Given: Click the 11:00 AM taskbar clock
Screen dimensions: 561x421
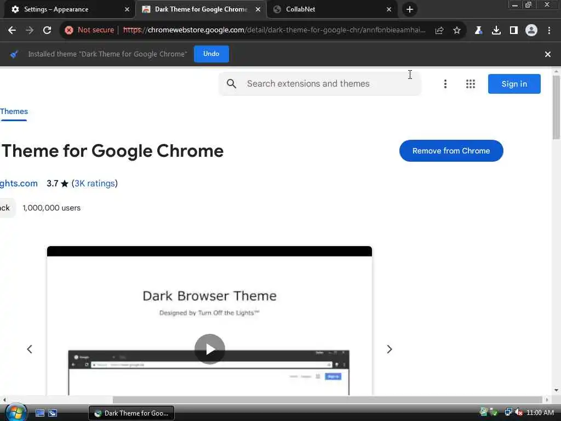Looking at the screenshot, I should (x=540, y=413).
